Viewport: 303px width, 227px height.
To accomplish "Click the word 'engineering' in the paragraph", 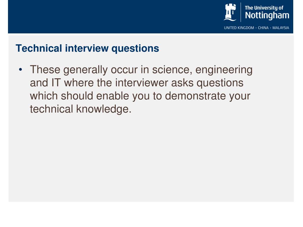I will 224,70.
